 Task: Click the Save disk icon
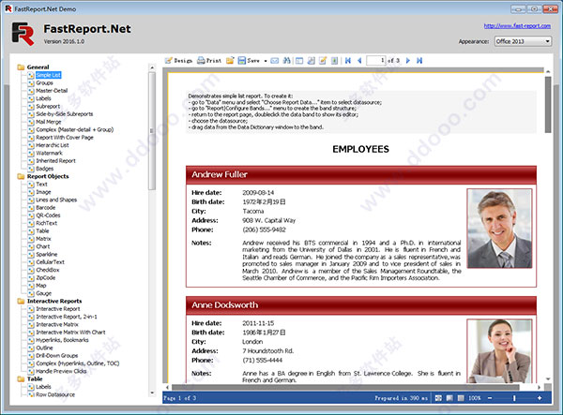pyautogui.click(x=242, y=61)
